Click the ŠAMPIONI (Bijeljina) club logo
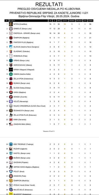The width and height of the screenshot is (99, 195). [11, 38]
